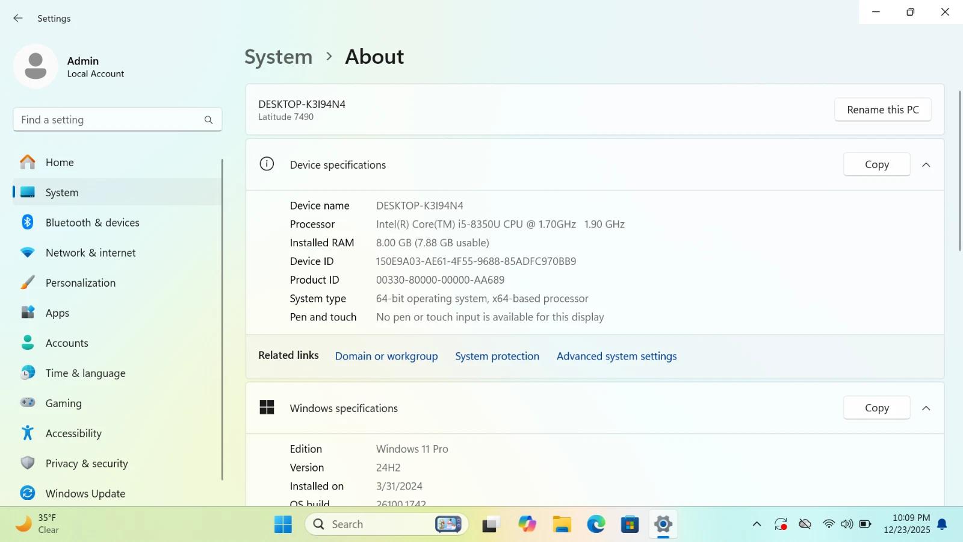Open the Accessibility figure icon
This screenshot has width=963, height=542.
[28, 433]
